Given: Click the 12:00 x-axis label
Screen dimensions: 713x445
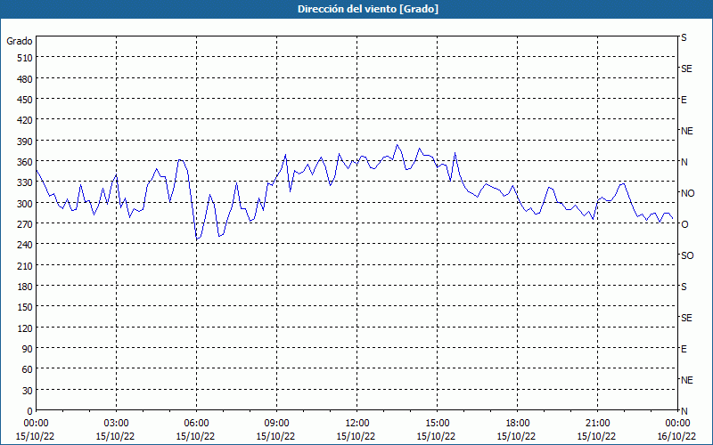Looking at the screenshot, I should [356, 424].
